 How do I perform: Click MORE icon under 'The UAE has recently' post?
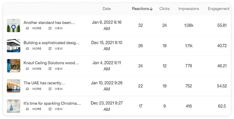(27, 89)
